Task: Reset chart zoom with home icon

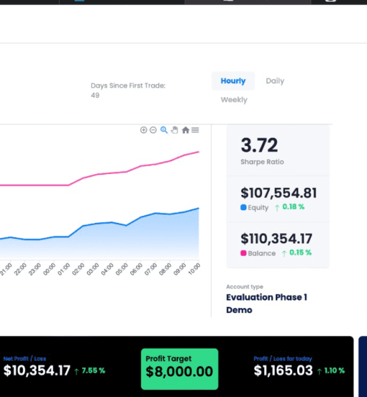Action: pyautogui.click(x=186, y=130)
